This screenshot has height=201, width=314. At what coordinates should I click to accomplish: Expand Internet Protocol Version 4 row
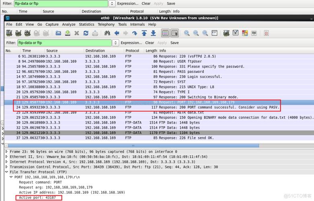(x=6, y=162)
